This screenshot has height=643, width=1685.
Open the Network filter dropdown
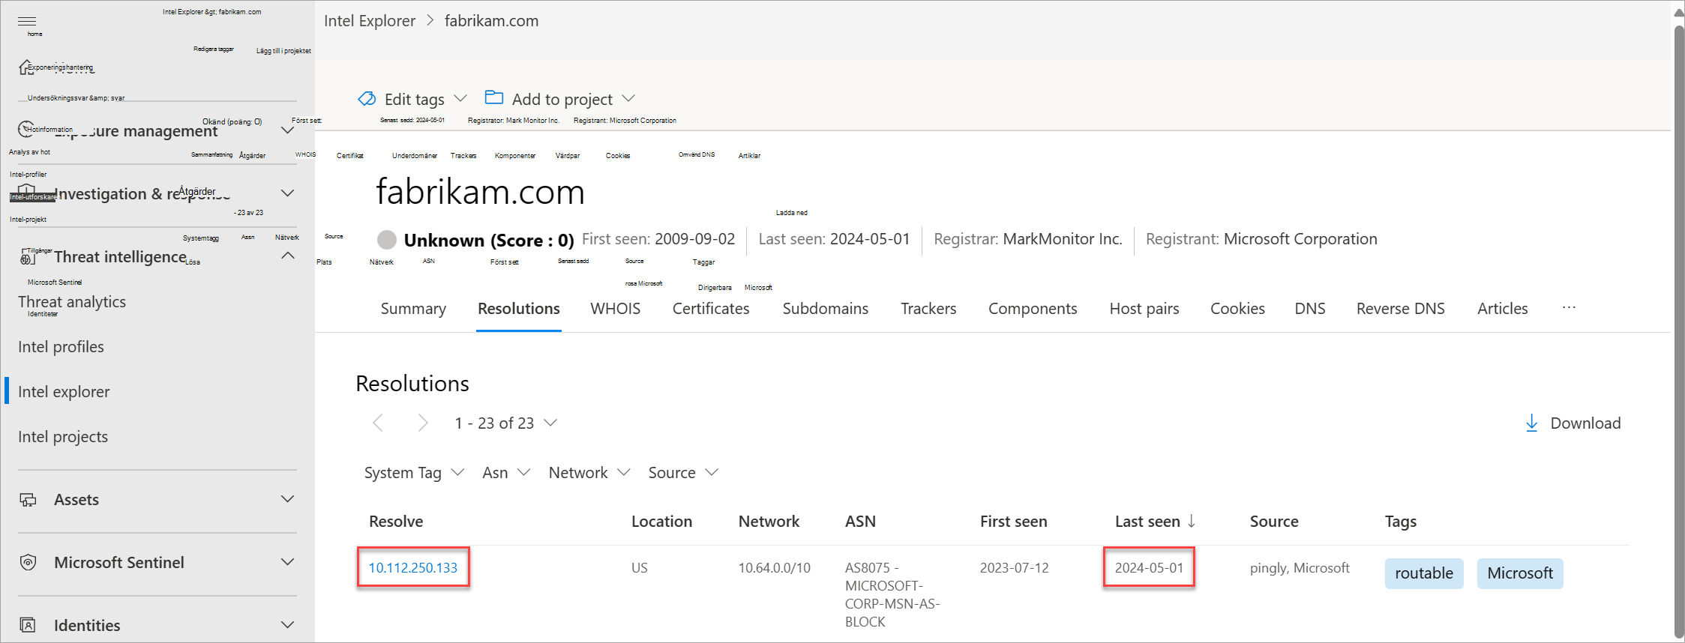589,473
